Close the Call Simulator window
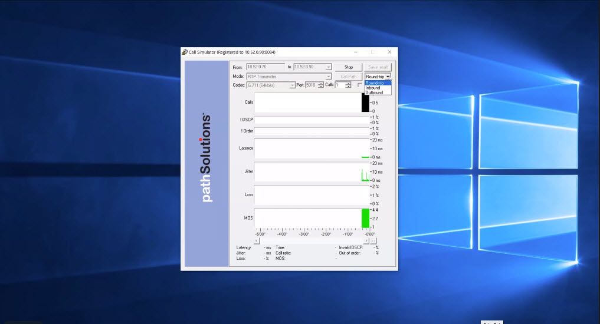The width and height of the screenshot is (600, 324). (389, 52)
